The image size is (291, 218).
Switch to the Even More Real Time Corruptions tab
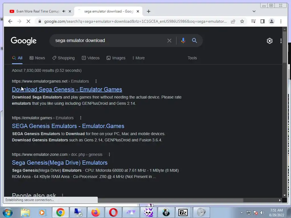click(38, 11)
